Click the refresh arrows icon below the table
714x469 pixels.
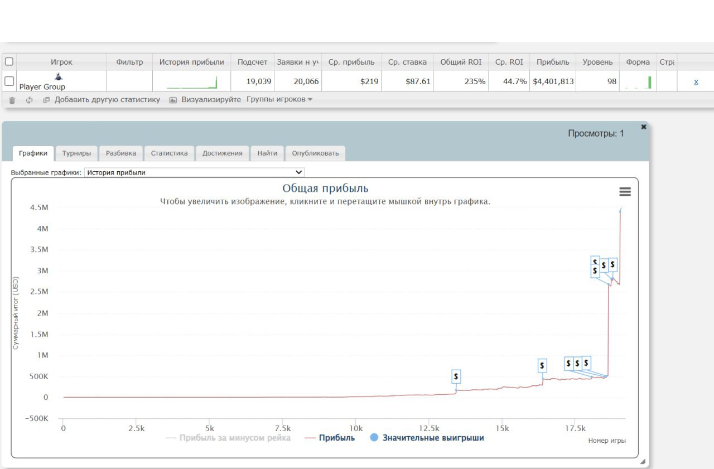coord(29,100)
